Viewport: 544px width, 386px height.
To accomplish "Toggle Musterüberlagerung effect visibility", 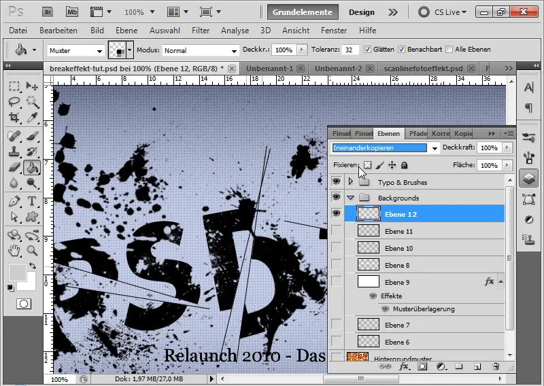I will click(x=385, y=309).
